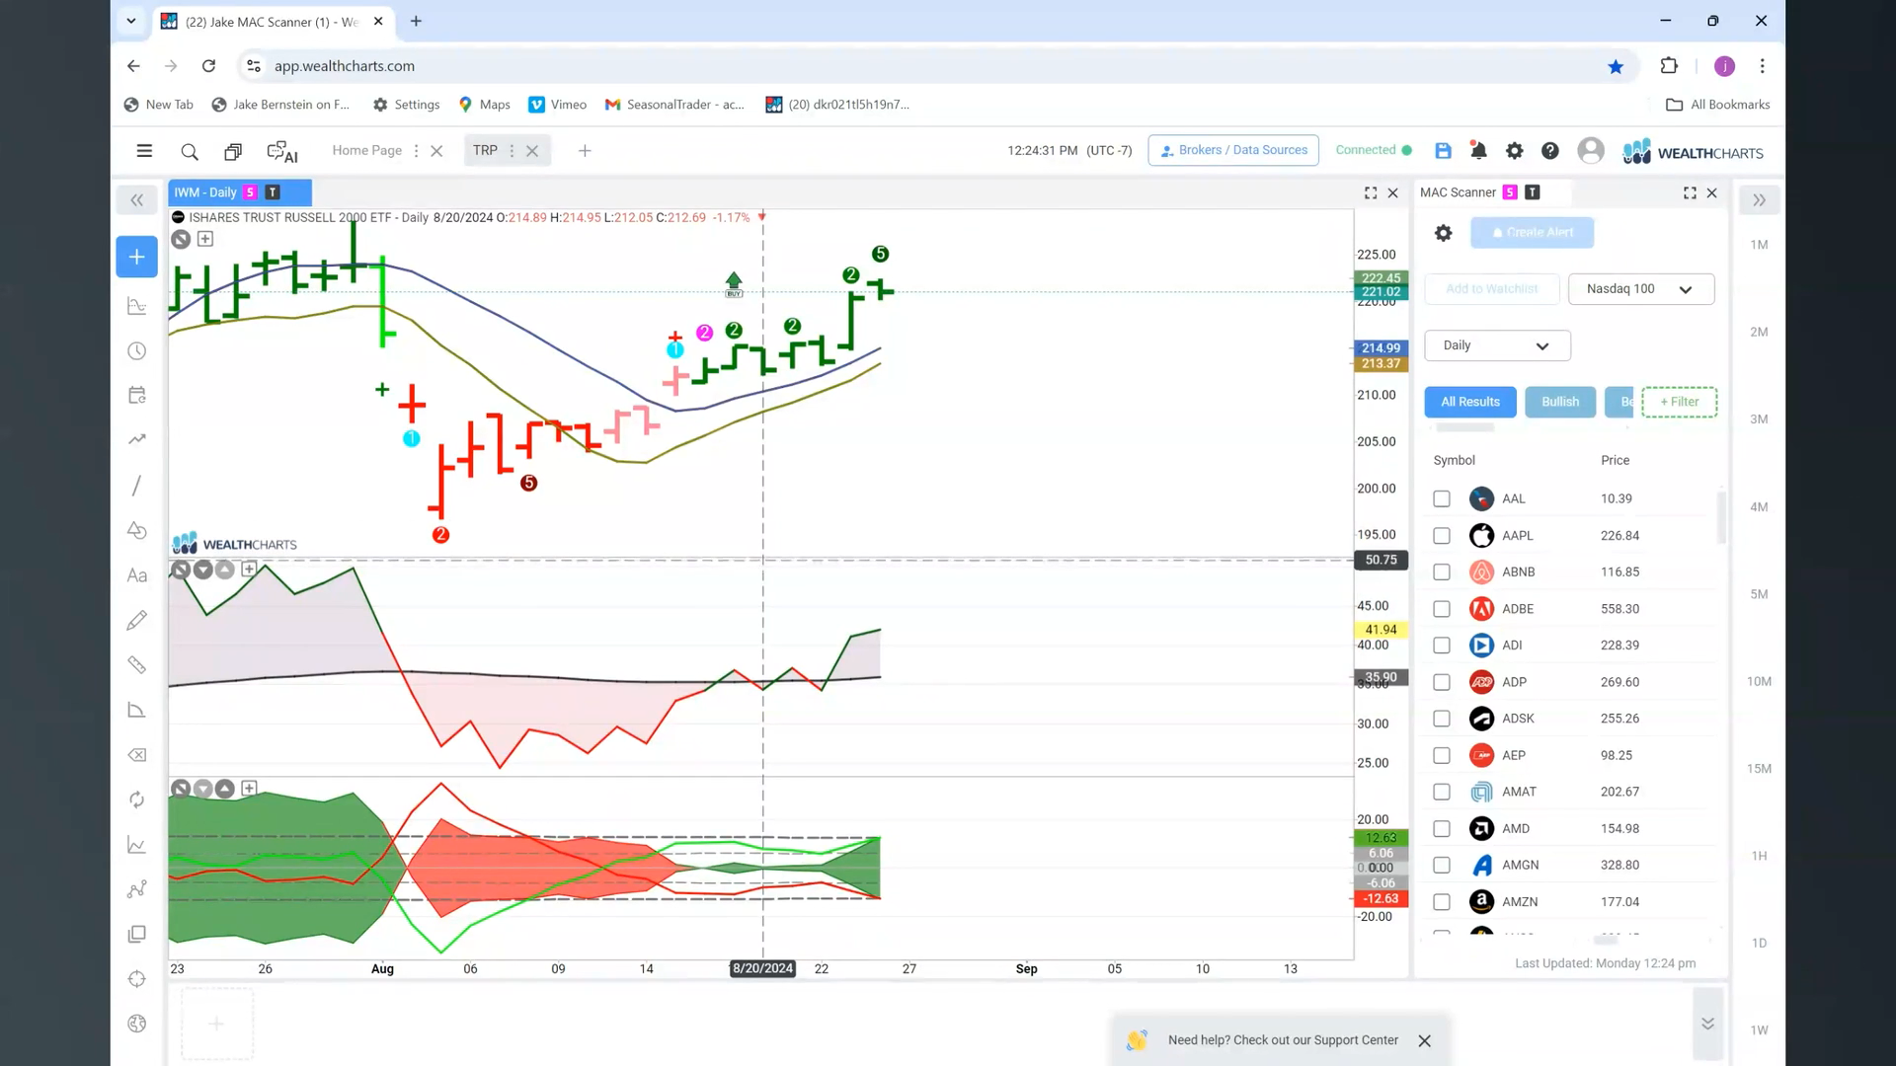This screenshot has height=1066, width=1896.
Task: Click Add to Watchlist button
Action: pyautogui.click(x=1491, y=289)
